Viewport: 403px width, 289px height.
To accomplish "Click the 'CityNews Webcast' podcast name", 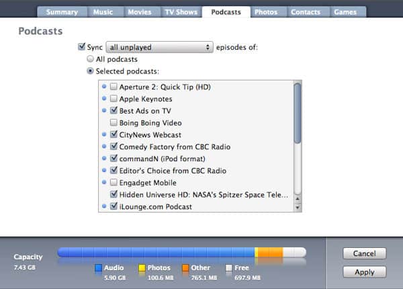I will point(150,134).
